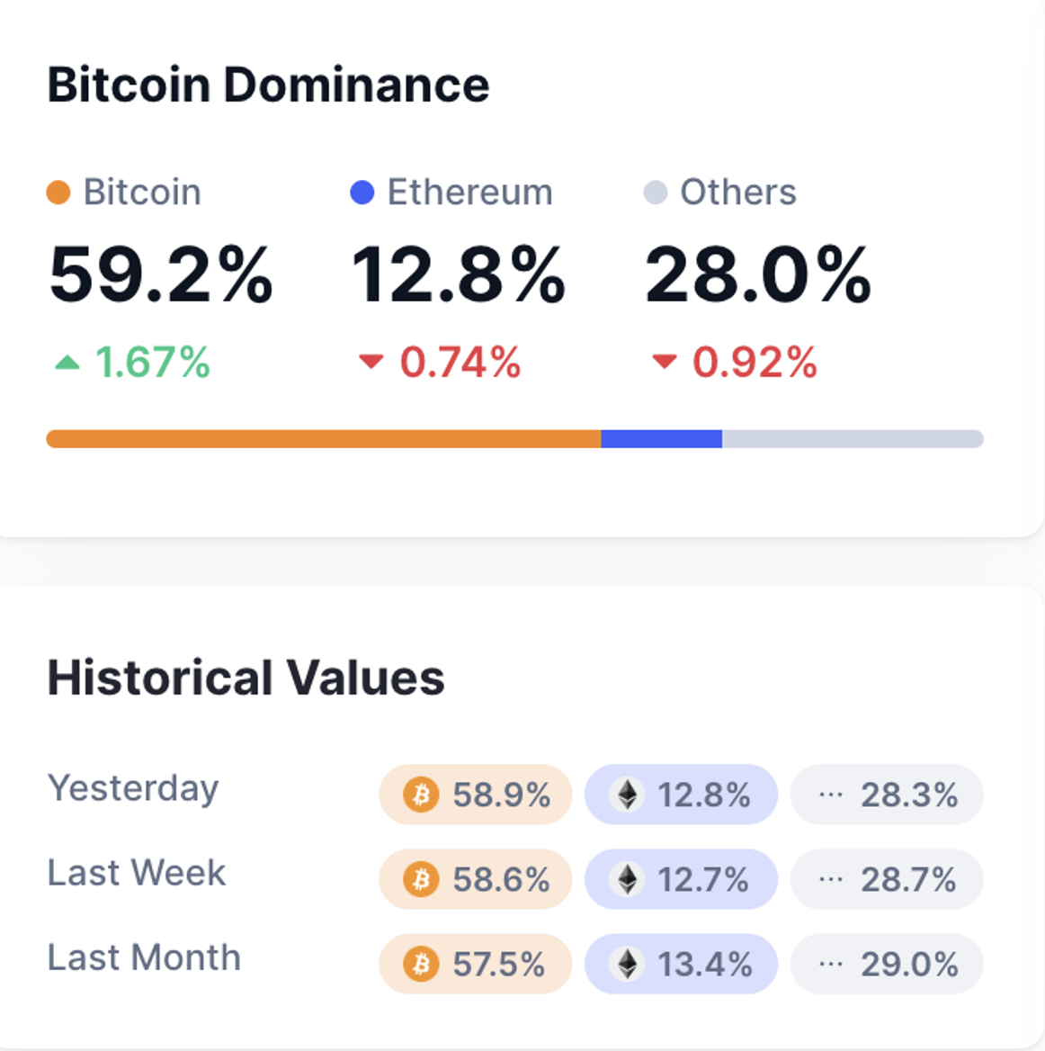This screenshot has height=1051, width=1045.
Task: Click the Ethereum icon in Yesterday row
Action: [x=627, y=795]
